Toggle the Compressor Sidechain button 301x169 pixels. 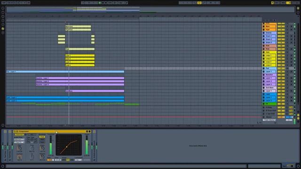click(x=19, y=135)
